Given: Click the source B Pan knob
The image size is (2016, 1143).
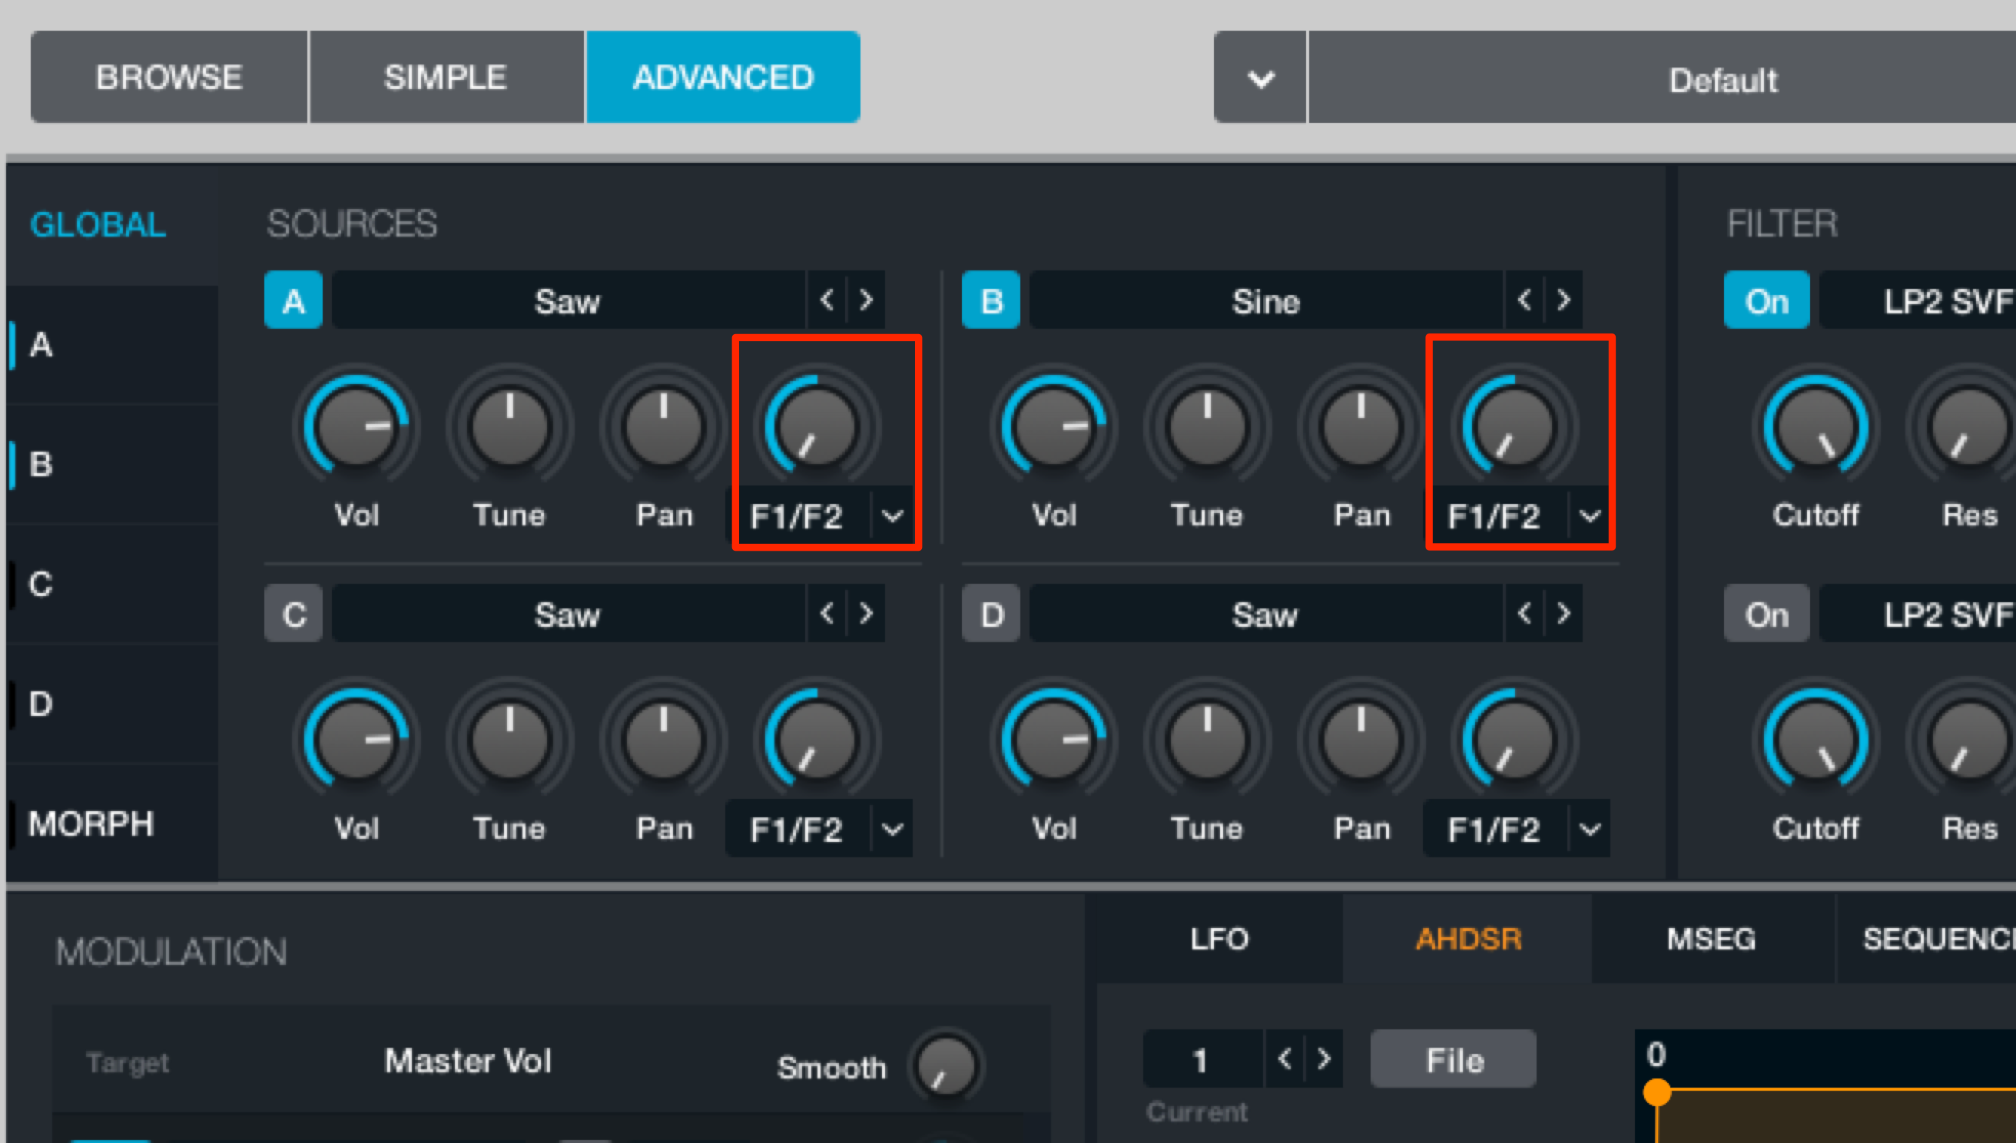Looking at the screenshot, I should [x=1361, y=426].
